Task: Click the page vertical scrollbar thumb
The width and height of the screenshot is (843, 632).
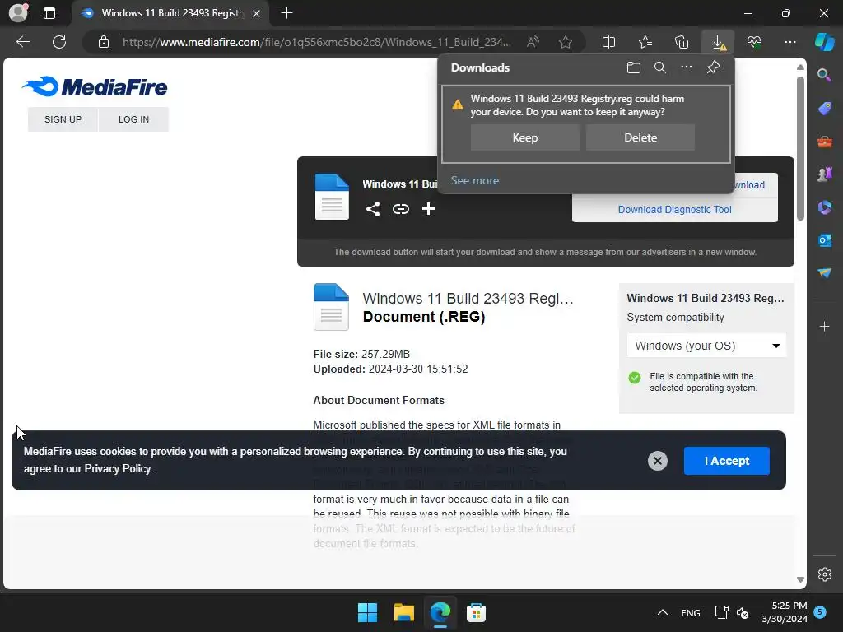Action: pyautogui.click(x=800, y=148)
